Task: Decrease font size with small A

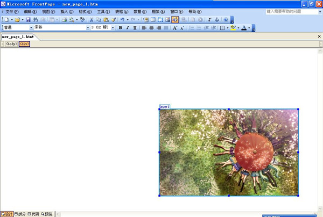Action: [x=182, y=27]
